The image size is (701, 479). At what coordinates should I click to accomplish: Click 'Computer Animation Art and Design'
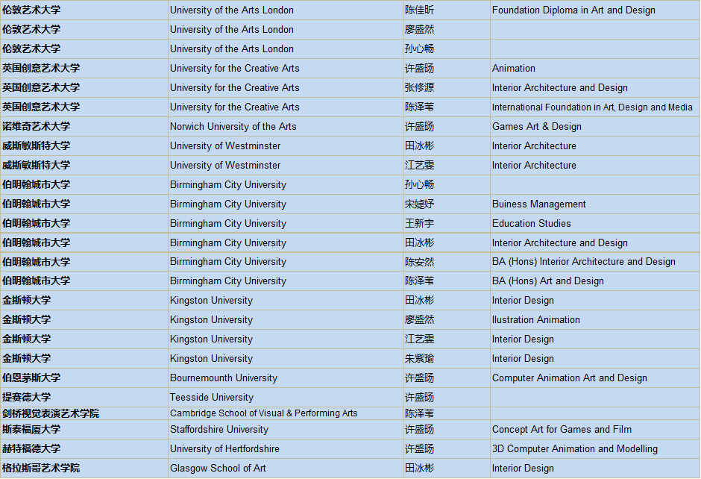pos(569,378)
